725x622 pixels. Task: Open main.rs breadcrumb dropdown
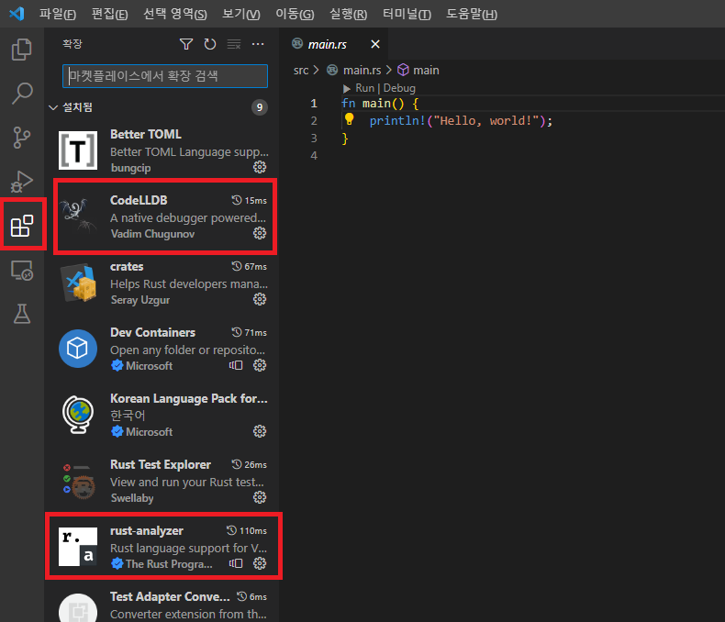point(362,71)
